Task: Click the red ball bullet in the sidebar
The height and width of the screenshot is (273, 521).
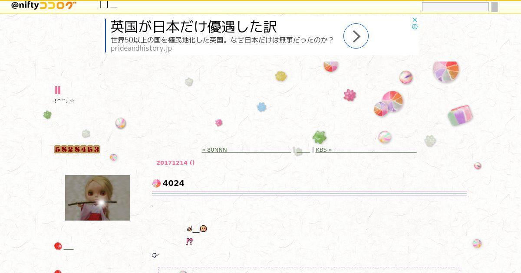Action: coord(58,246)
